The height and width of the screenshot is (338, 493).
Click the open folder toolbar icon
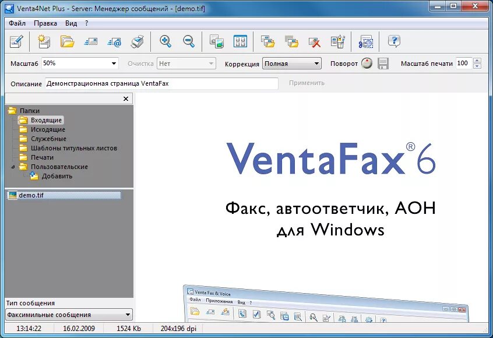point(67,41)
